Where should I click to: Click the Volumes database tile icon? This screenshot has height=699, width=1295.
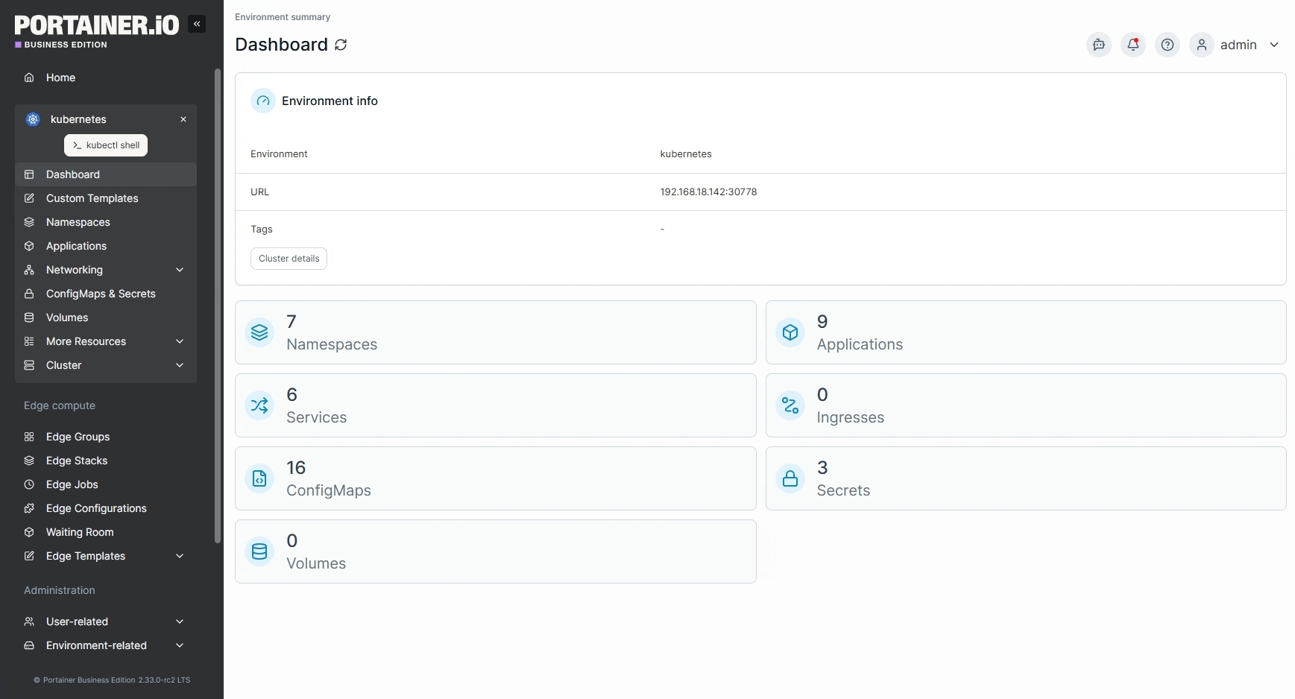click(259, 551)
